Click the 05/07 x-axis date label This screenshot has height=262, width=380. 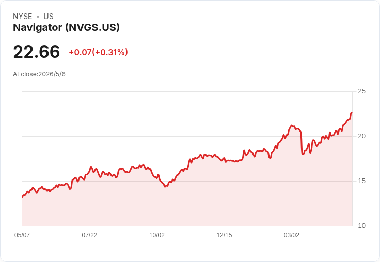tap(22, 235)
